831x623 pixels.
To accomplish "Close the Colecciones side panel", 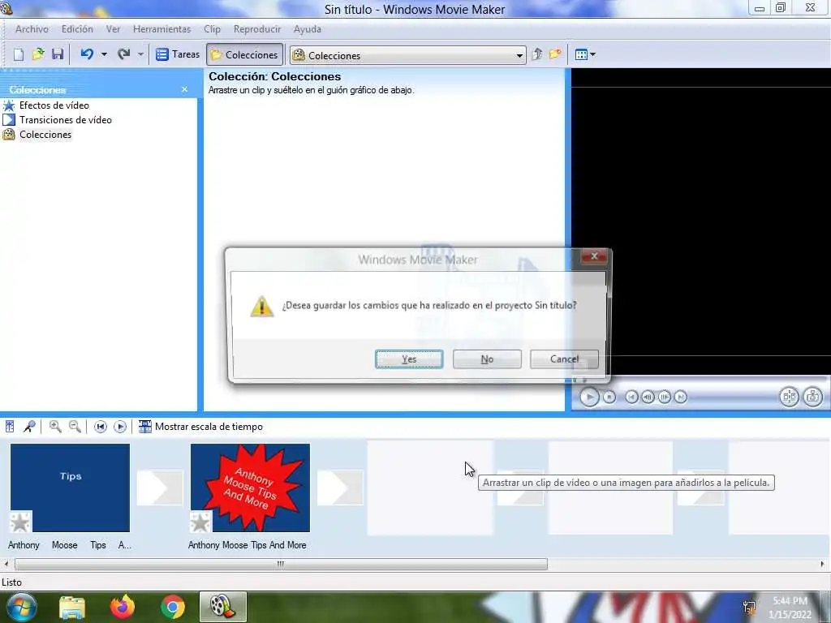I will tap(184, 89).
